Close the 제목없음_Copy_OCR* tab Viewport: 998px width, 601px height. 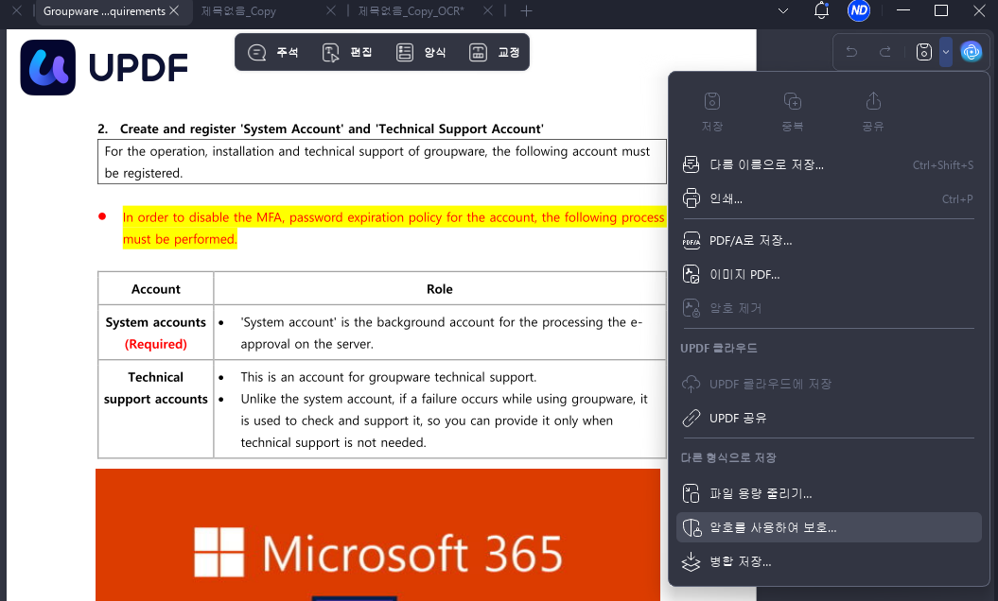(x=487, y=10)
